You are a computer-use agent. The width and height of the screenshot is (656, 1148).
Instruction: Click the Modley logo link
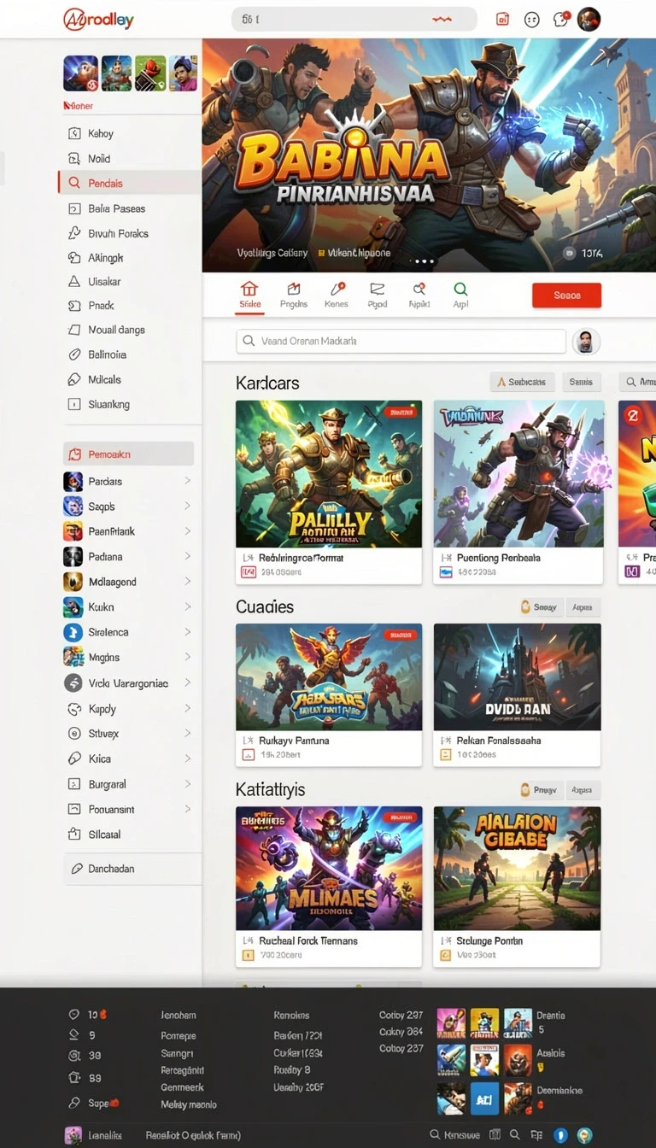pyautogui.click(x=99, y=19)
